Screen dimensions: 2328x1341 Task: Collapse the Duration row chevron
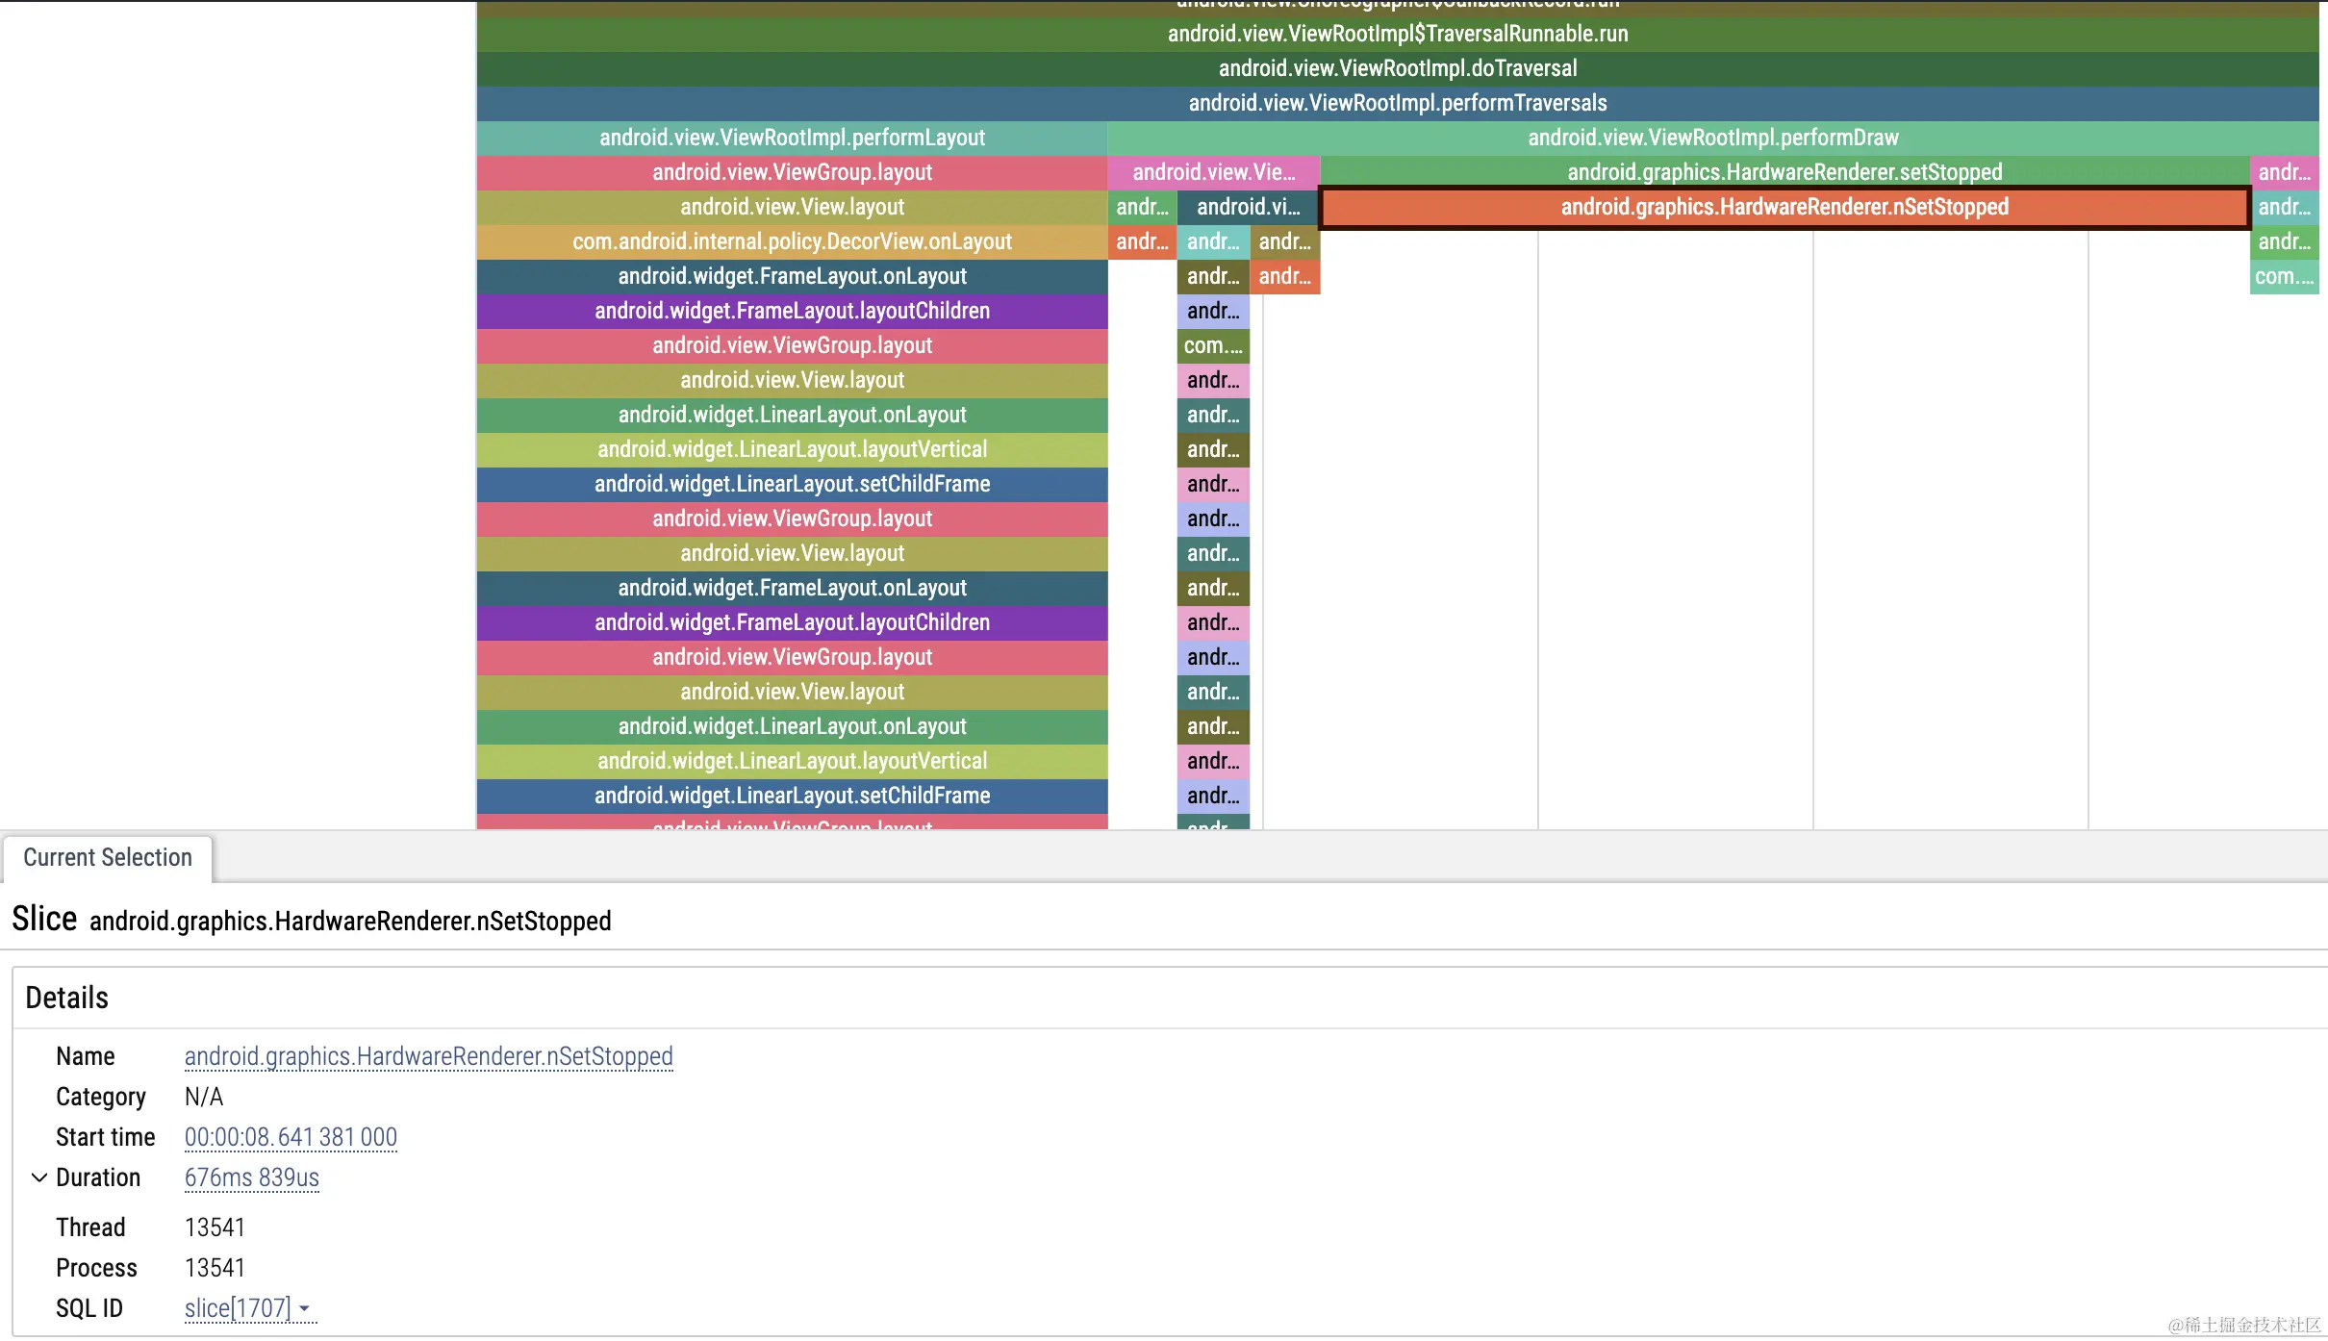click(x=38, y=1177)
